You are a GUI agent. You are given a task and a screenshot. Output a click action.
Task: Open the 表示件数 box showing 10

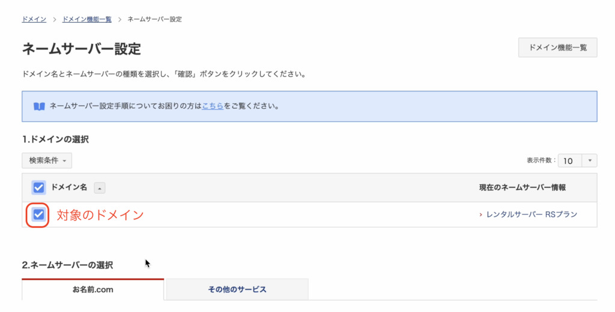[x=570, y=160]
